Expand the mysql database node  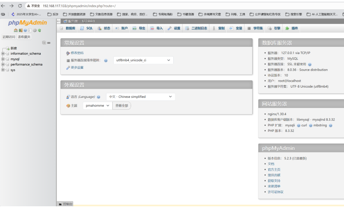pos(3,59)
